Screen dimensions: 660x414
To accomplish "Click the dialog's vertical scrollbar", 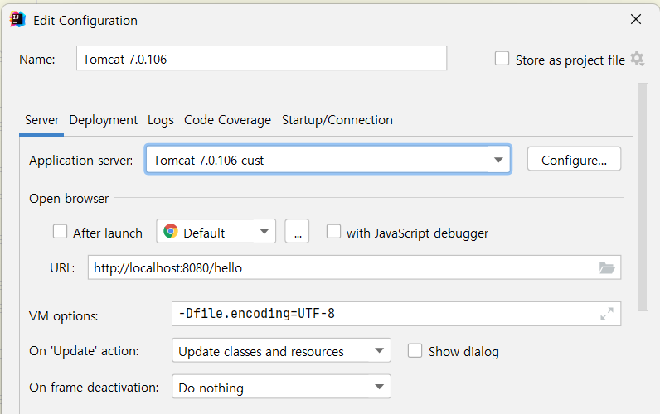I will pyautogui.click(x=643, y=197).
